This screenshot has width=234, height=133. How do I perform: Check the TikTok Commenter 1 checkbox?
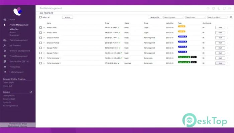(x=40, y=58)
